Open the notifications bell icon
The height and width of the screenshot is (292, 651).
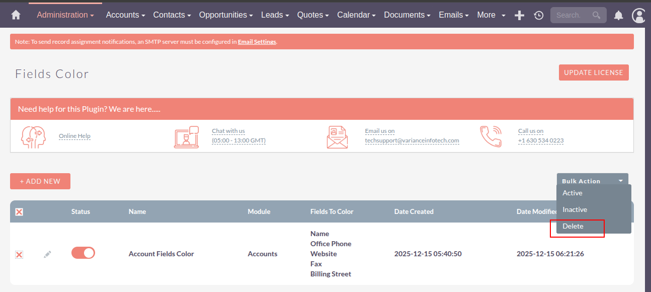(619, 15)
